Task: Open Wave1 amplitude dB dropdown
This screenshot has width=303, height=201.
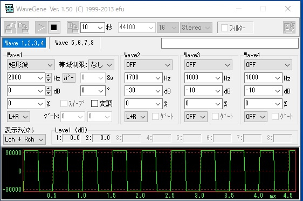Action: click(x=40, y=91)
